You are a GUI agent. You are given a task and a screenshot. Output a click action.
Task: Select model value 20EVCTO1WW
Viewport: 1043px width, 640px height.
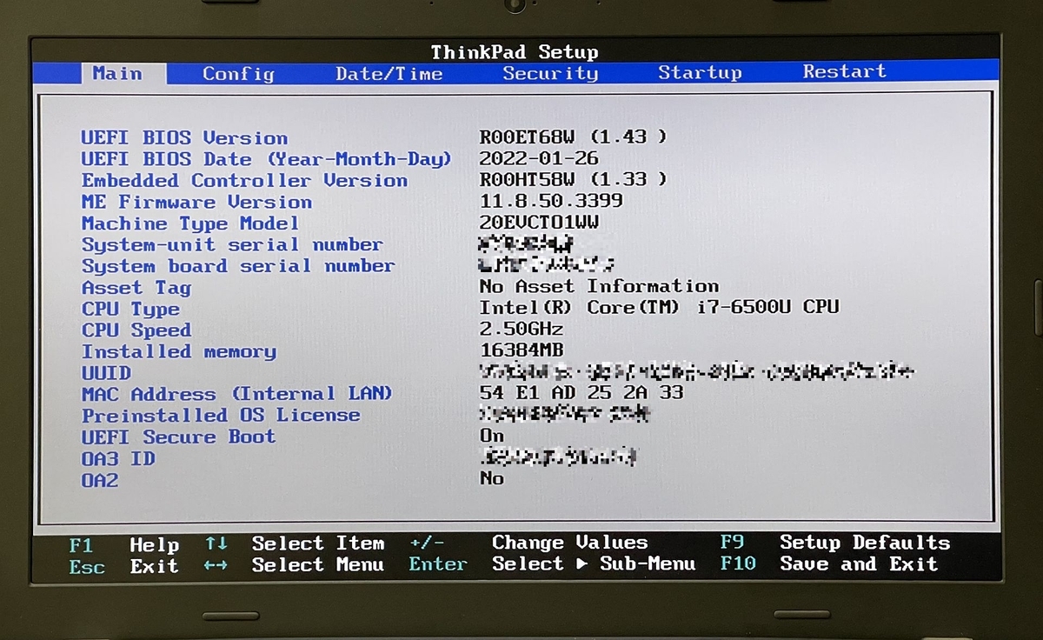tap(539, 222)
